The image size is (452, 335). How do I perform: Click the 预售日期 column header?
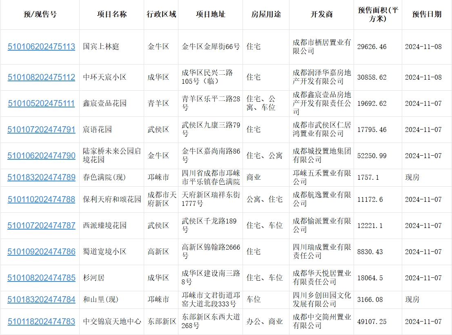427,14
